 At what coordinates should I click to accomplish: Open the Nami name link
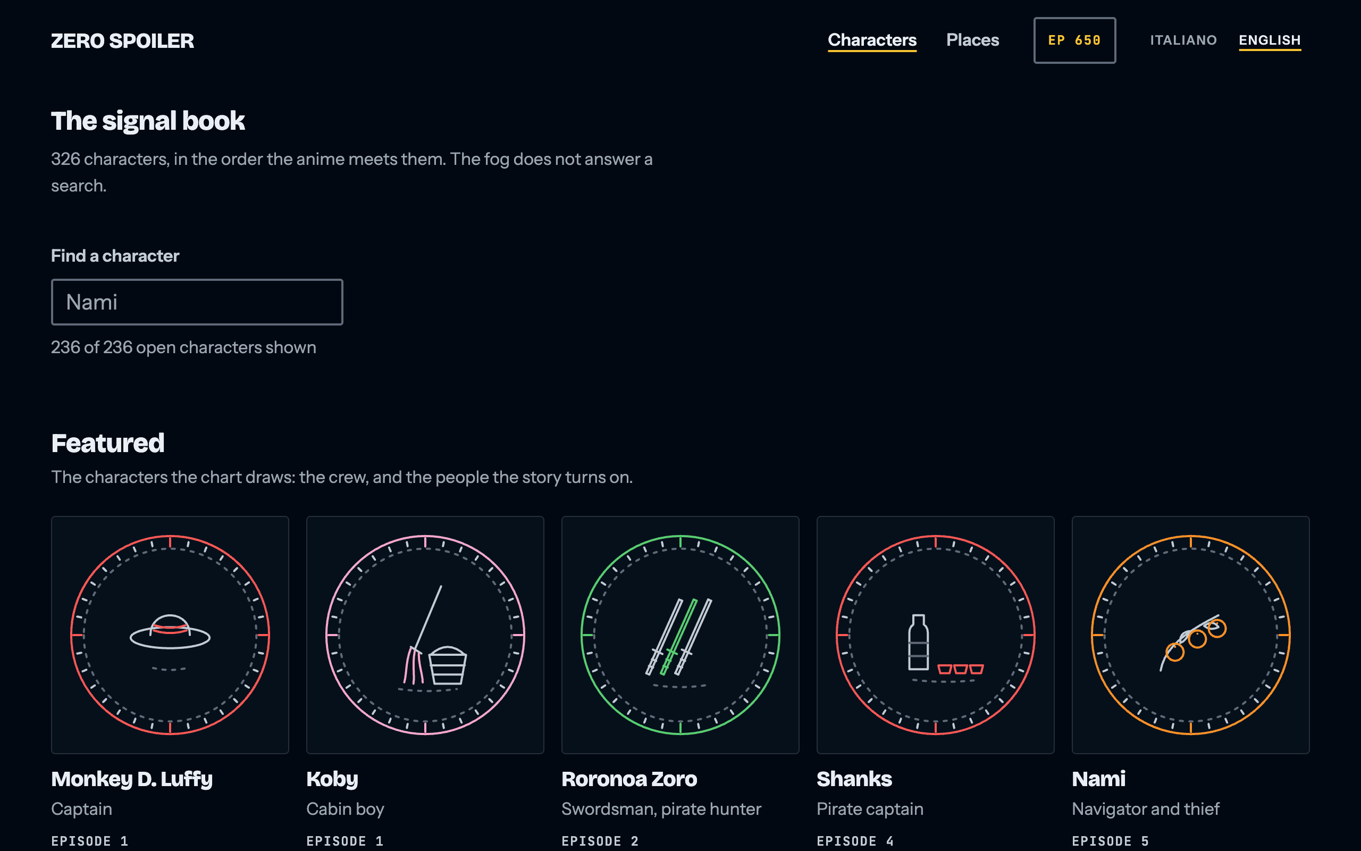coord(1098,779)
